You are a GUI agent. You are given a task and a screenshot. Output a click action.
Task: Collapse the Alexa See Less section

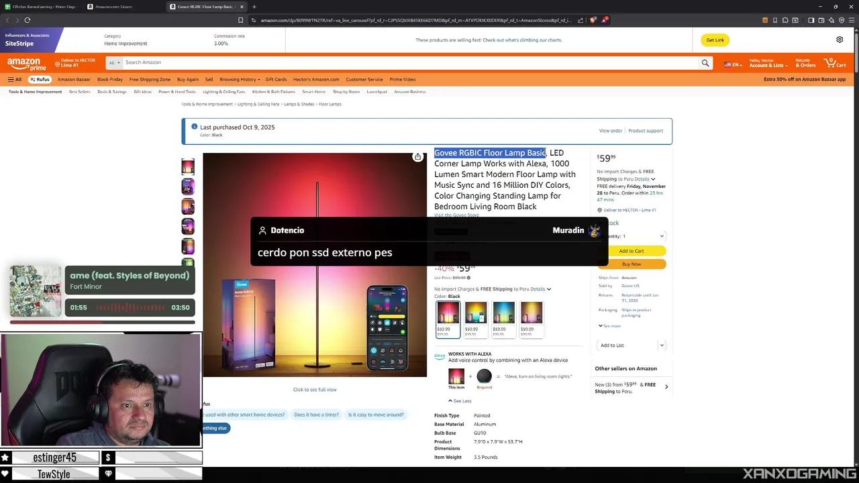click(x=460, y=401)
